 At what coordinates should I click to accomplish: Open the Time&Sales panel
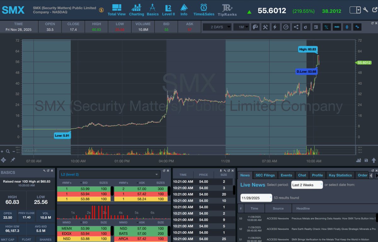pos(204,9)
